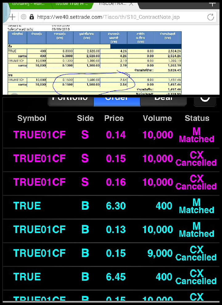Tap the 1,500.00 value in the TRUE01CF sell row
This screenshot has height=305, width=222.
(93, 80)
